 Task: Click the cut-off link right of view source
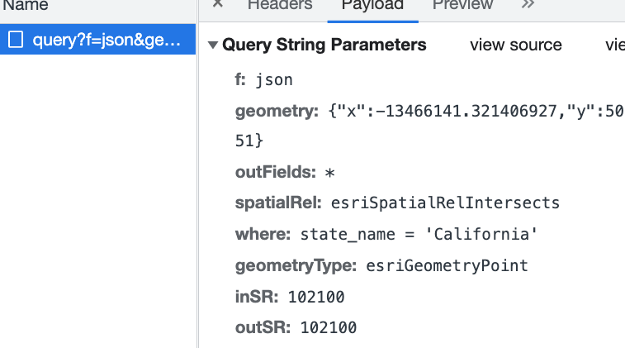(614, 45)
